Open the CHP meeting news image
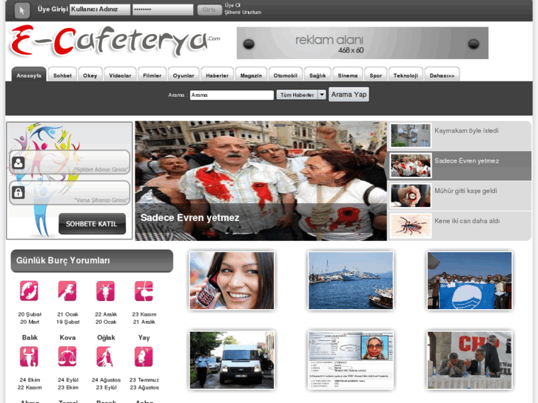 point(470,360)
